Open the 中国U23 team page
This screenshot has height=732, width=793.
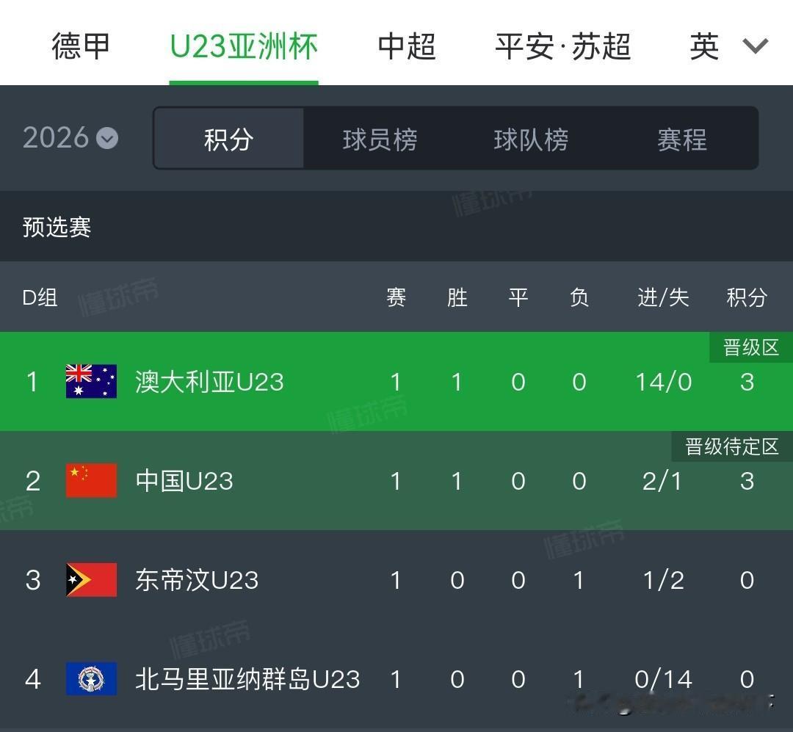(x=184, y=481)
